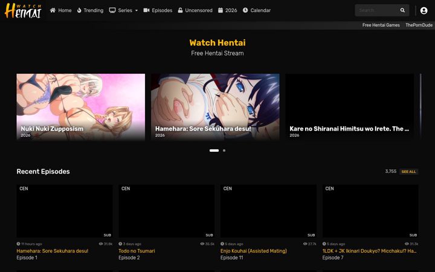Open the 2026 releases page

point(228,10)
